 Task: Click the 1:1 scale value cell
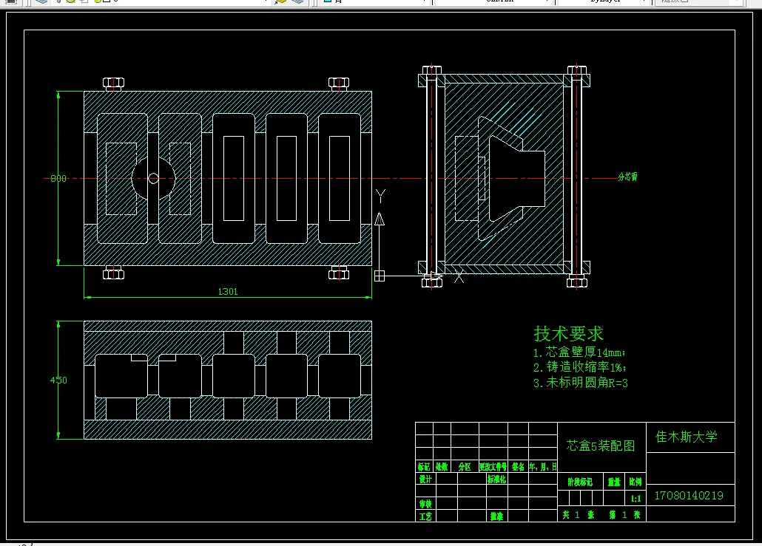tap(635, 499)
